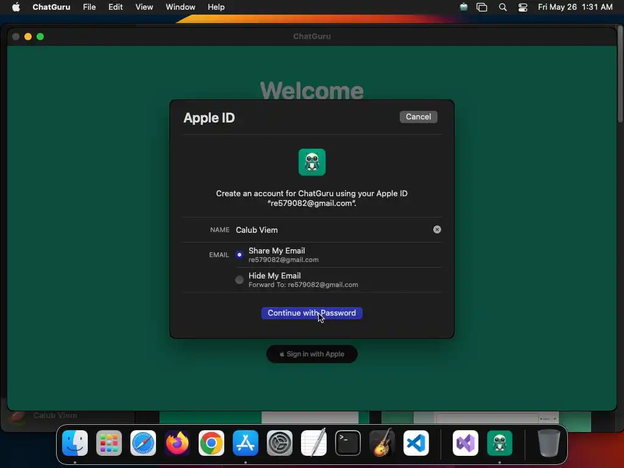Open the Help menu
The image size is (624, 468).
pos(216,7)
